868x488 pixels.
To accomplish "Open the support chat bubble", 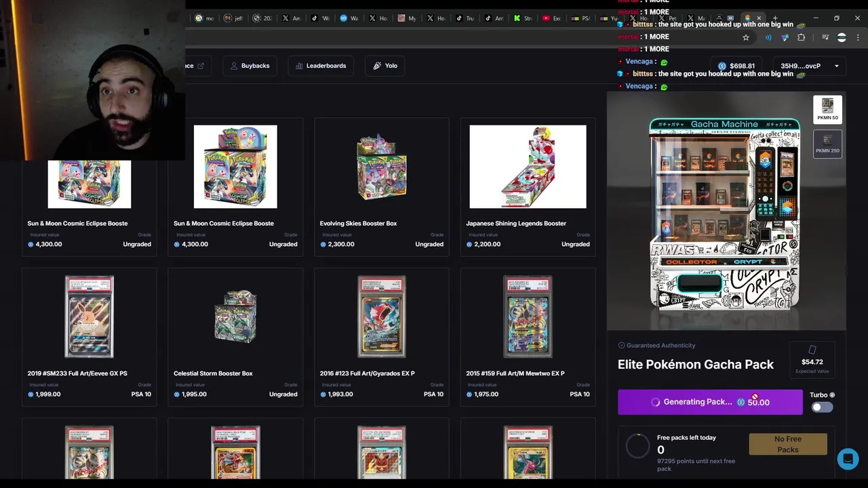I will 848,459.
